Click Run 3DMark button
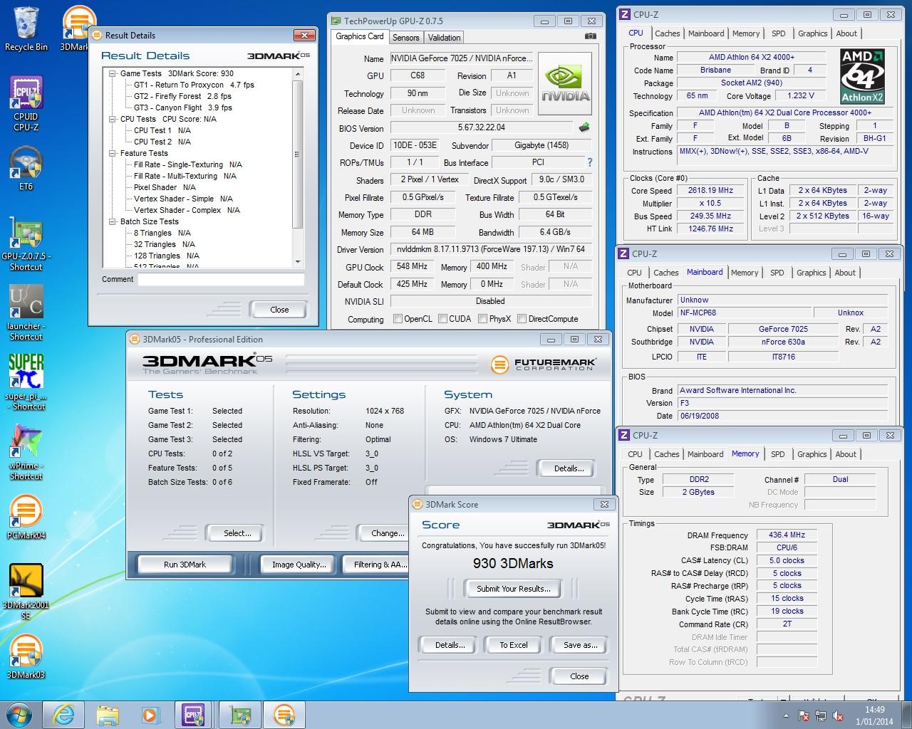The width and height of the screenshot is (912, 729). tap(185, 565)
